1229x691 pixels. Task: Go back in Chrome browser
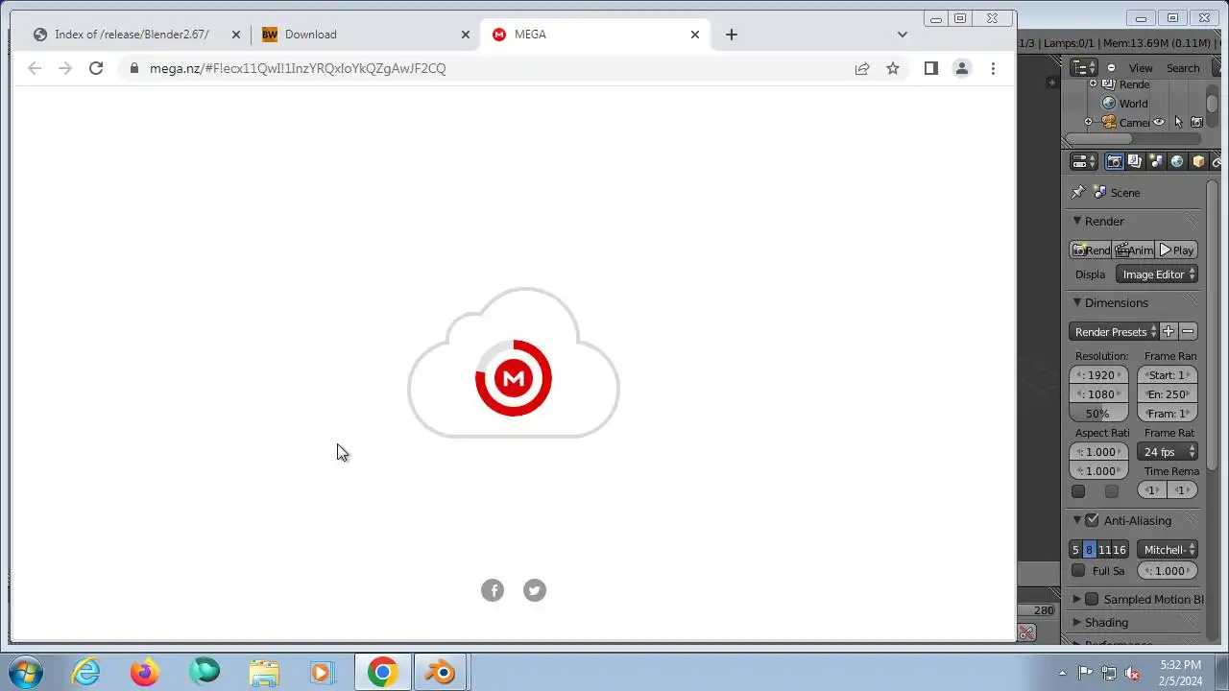click(x=35, y=68)
